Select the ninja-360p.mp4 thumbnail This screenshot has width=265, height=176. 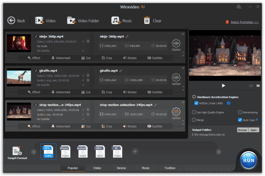click(19, 43)
